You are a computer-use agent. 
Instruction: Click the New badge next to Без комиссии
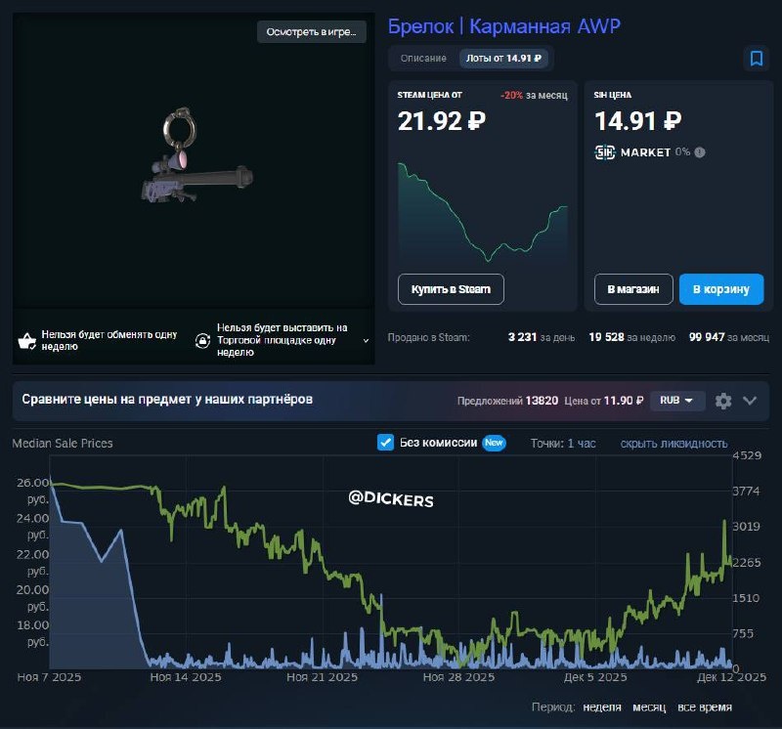pos(494,443)
